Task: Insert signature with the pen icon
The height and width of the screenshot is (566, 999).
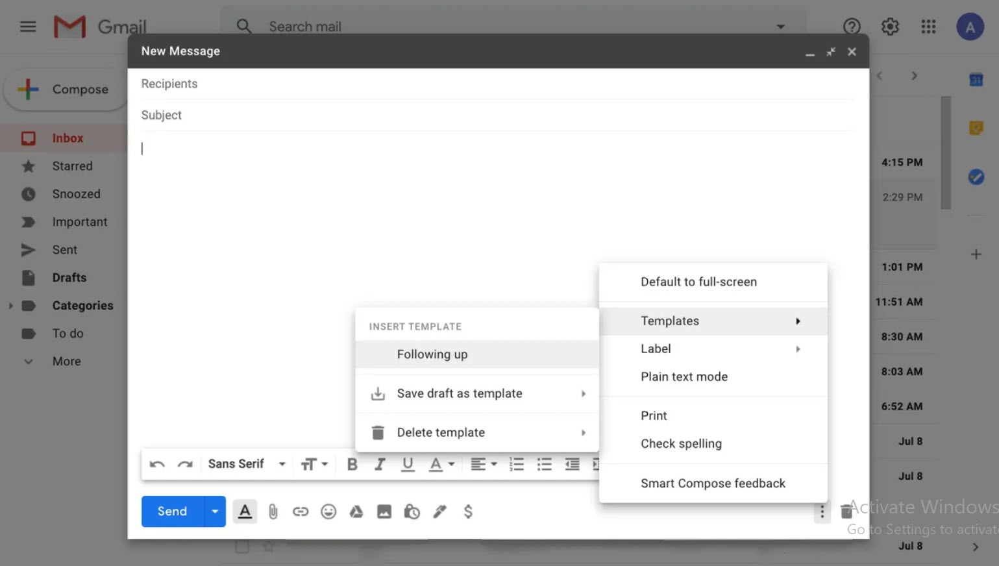Action: pyautogui.click(x=440, y=511)
